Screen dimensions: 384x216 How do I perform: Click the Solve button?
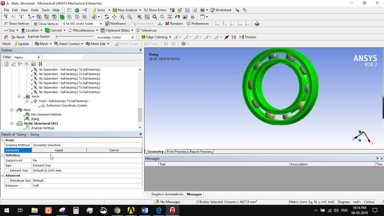pos(98,10)
